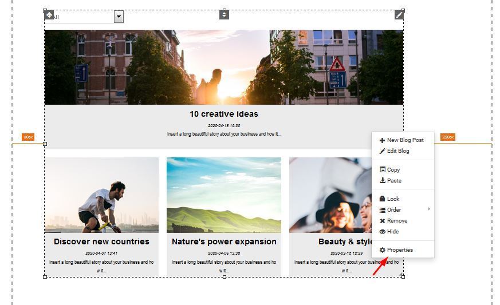Hide the blog element
The image size is (500, 305).
click(x=392, y=232)
